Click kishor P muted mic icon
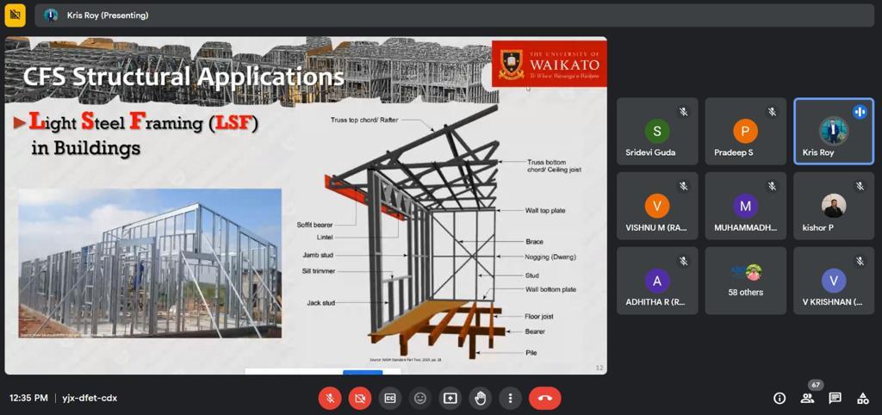This screenshot has width=882, height=415. click(x=860, y=186)
